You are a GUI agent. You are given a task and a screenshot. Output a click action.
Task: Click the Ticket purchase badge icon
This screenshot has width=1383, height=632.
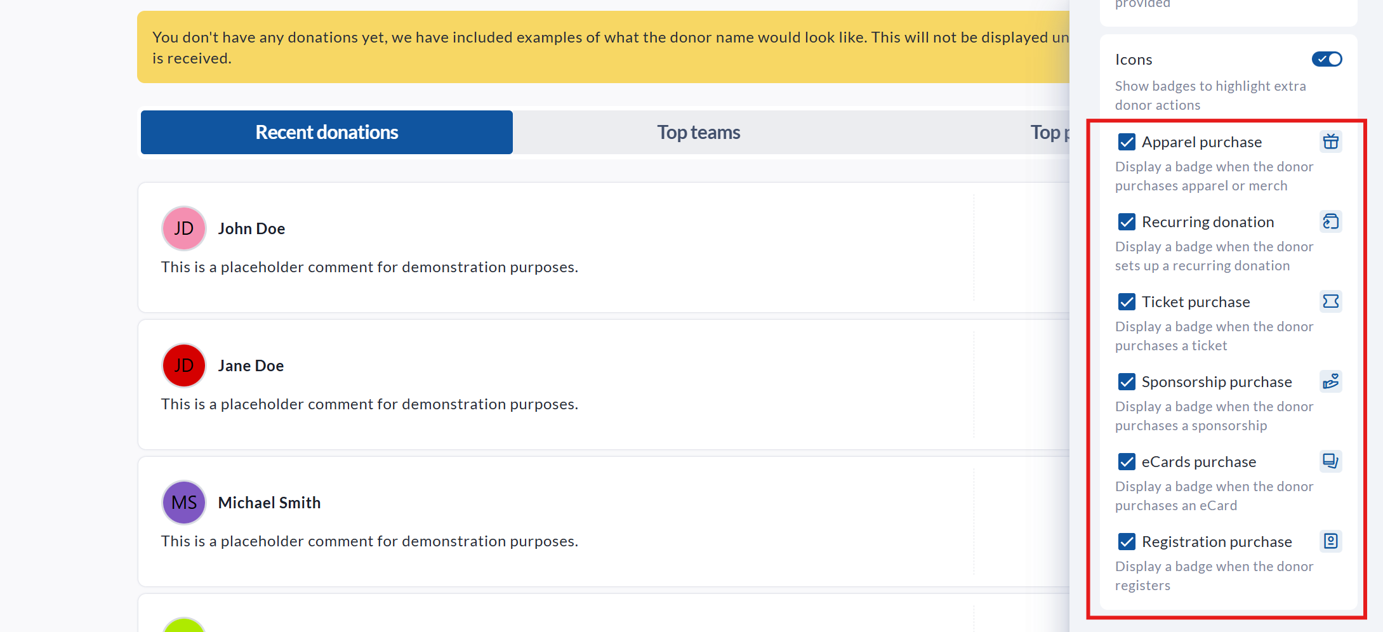pos(1330,301)
